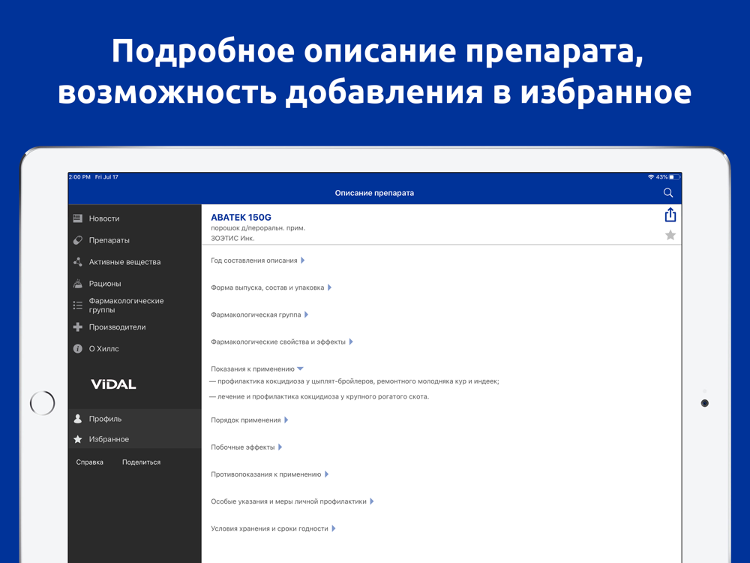This screenshot has height=563, width=750.
Task: Tap the Wi-Fi status icon
Action: (651, 177)
